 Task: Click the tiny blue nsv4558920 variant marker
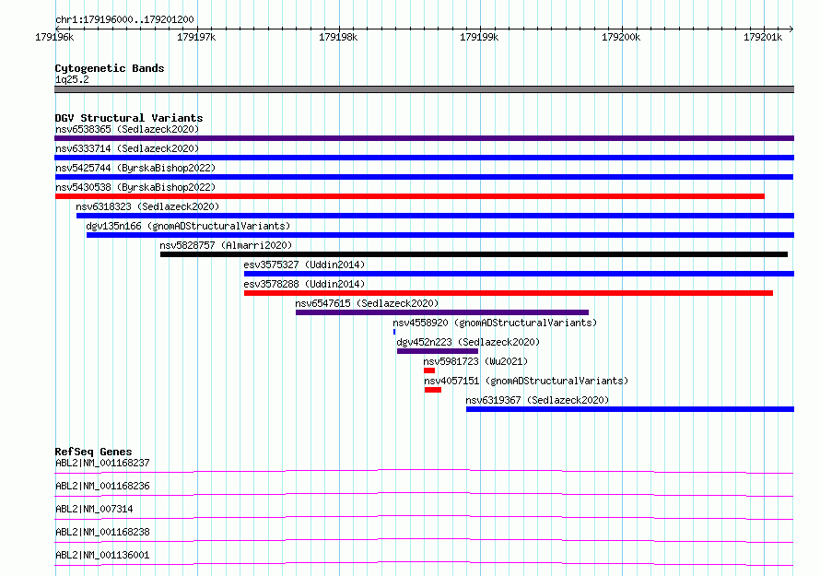point(394,332)
